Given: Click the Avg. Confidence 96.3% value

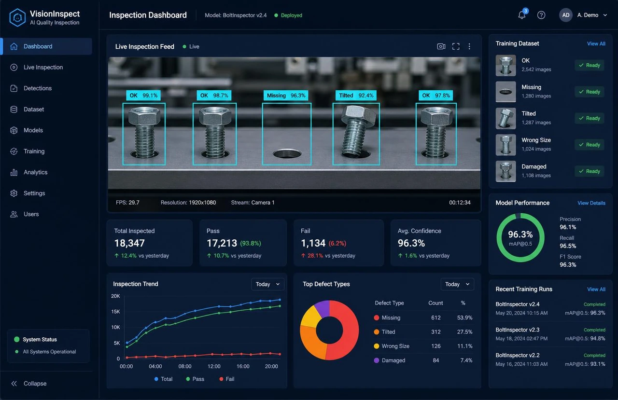Looking at the screenshot, I should click(x=411, y=243).
